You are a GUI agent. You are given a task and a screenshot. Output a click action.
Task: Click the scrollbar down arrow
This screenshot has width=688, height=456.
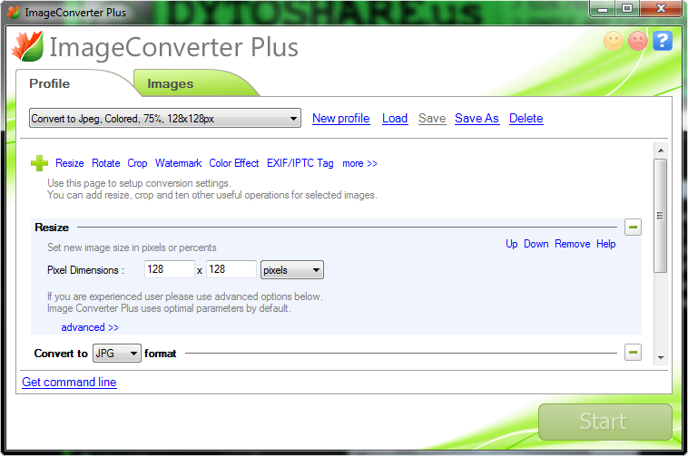[661, 358]
